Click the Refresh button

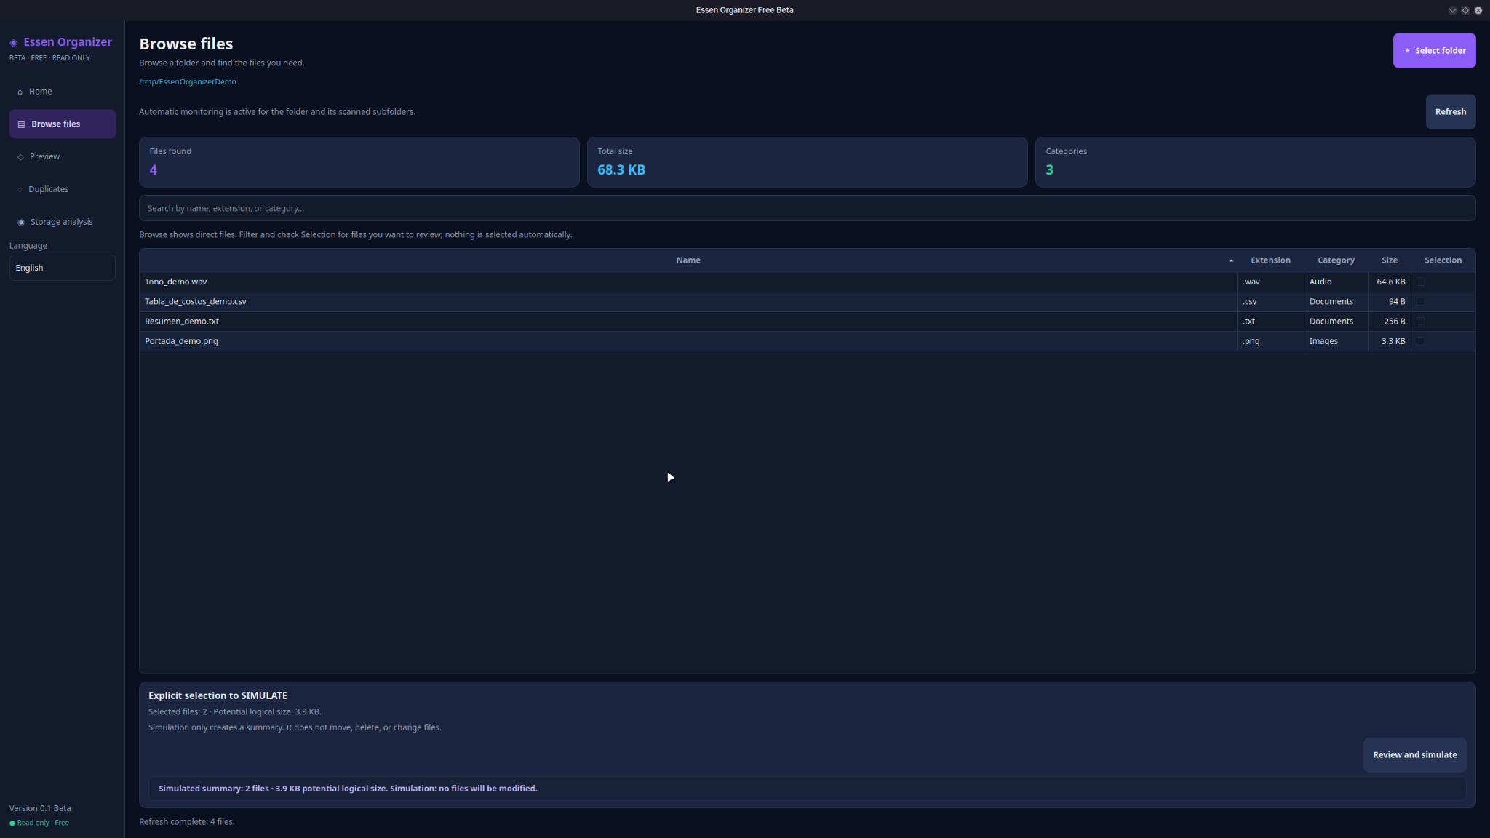1450,112
